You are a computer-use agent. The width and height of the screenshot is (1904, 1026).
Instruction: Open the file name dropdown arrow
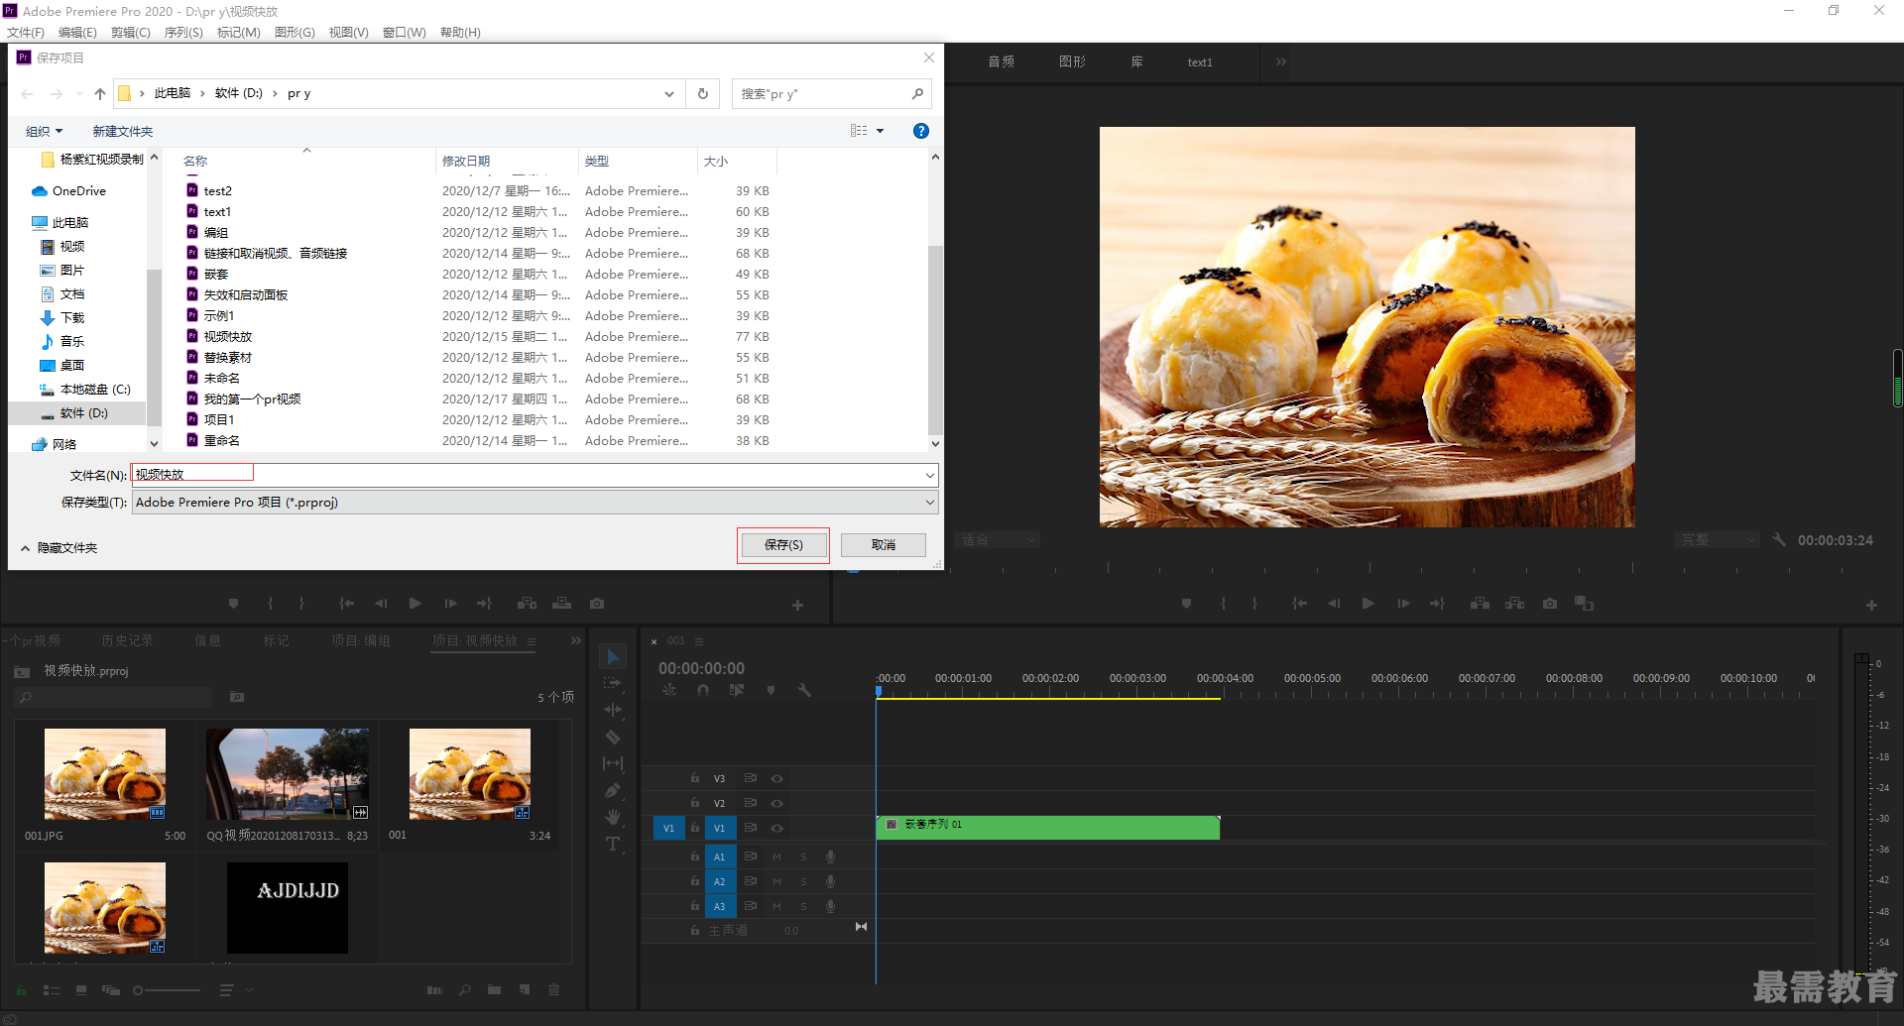click(929, 476)
